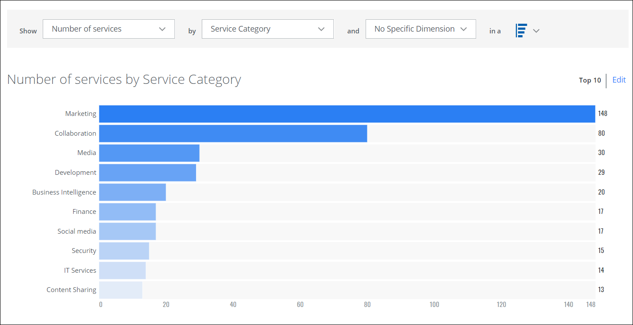The height and width of the screenshot is (325, 633).
Task: Click the Development bar
Action: 147,173
